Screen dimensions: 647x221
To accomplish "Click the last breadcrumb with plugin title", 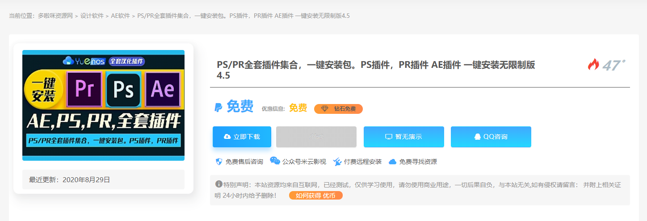I will click(x=243, y=16).
